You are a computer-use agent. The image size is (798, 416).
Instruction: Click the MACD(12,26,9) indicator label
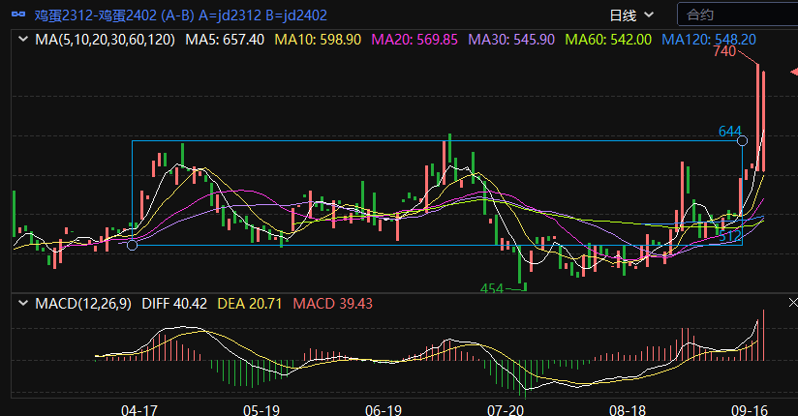(x=83, y=304)
